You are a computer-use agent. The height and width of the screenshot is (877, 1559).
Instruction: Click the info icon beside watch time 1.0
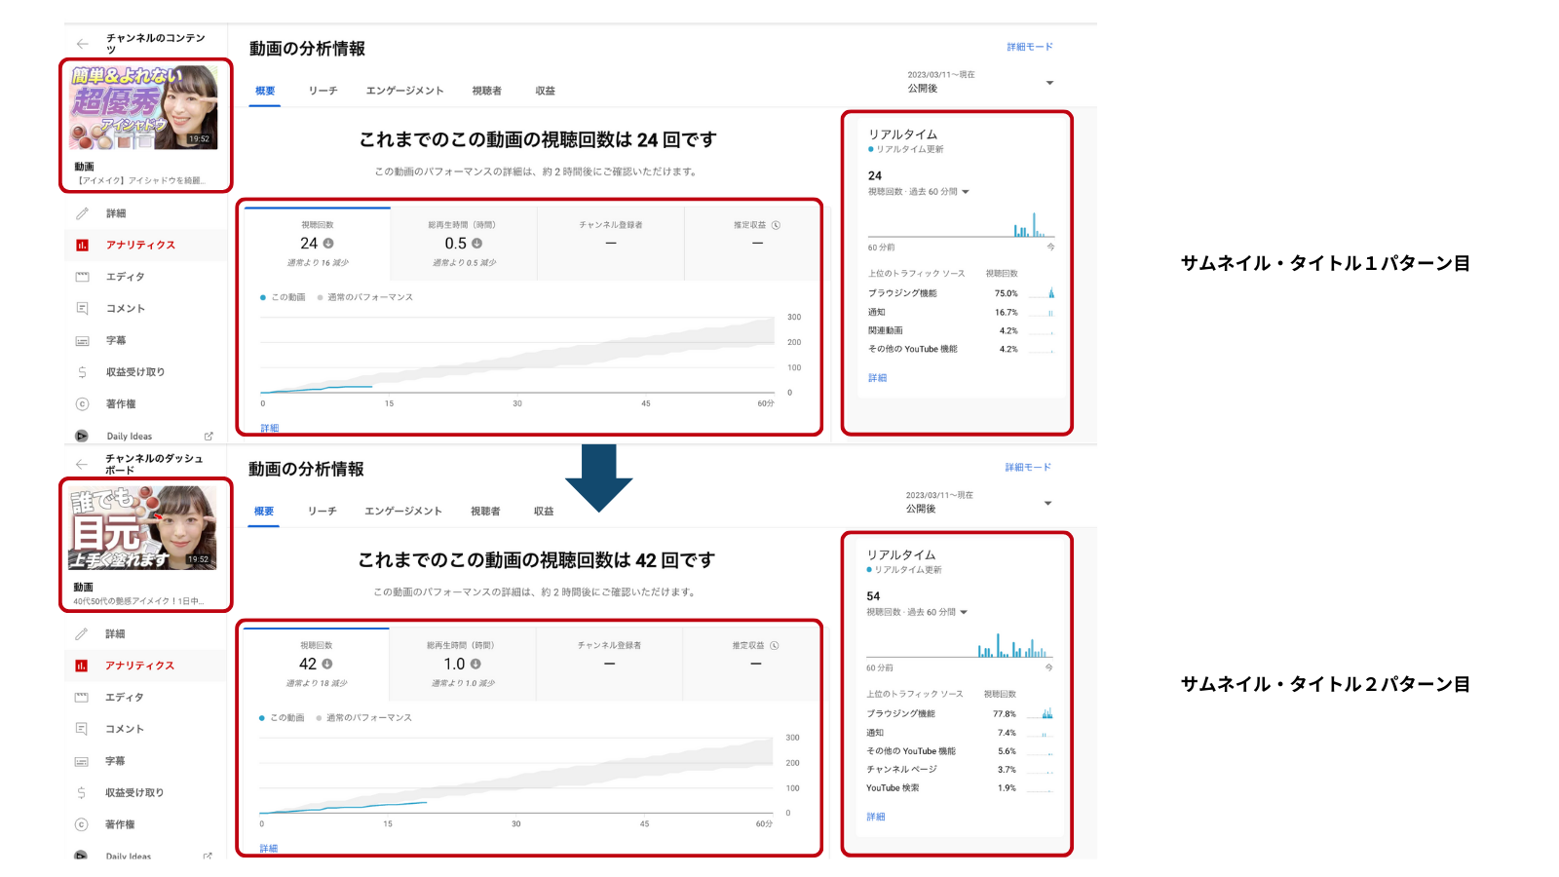[475, 664]
